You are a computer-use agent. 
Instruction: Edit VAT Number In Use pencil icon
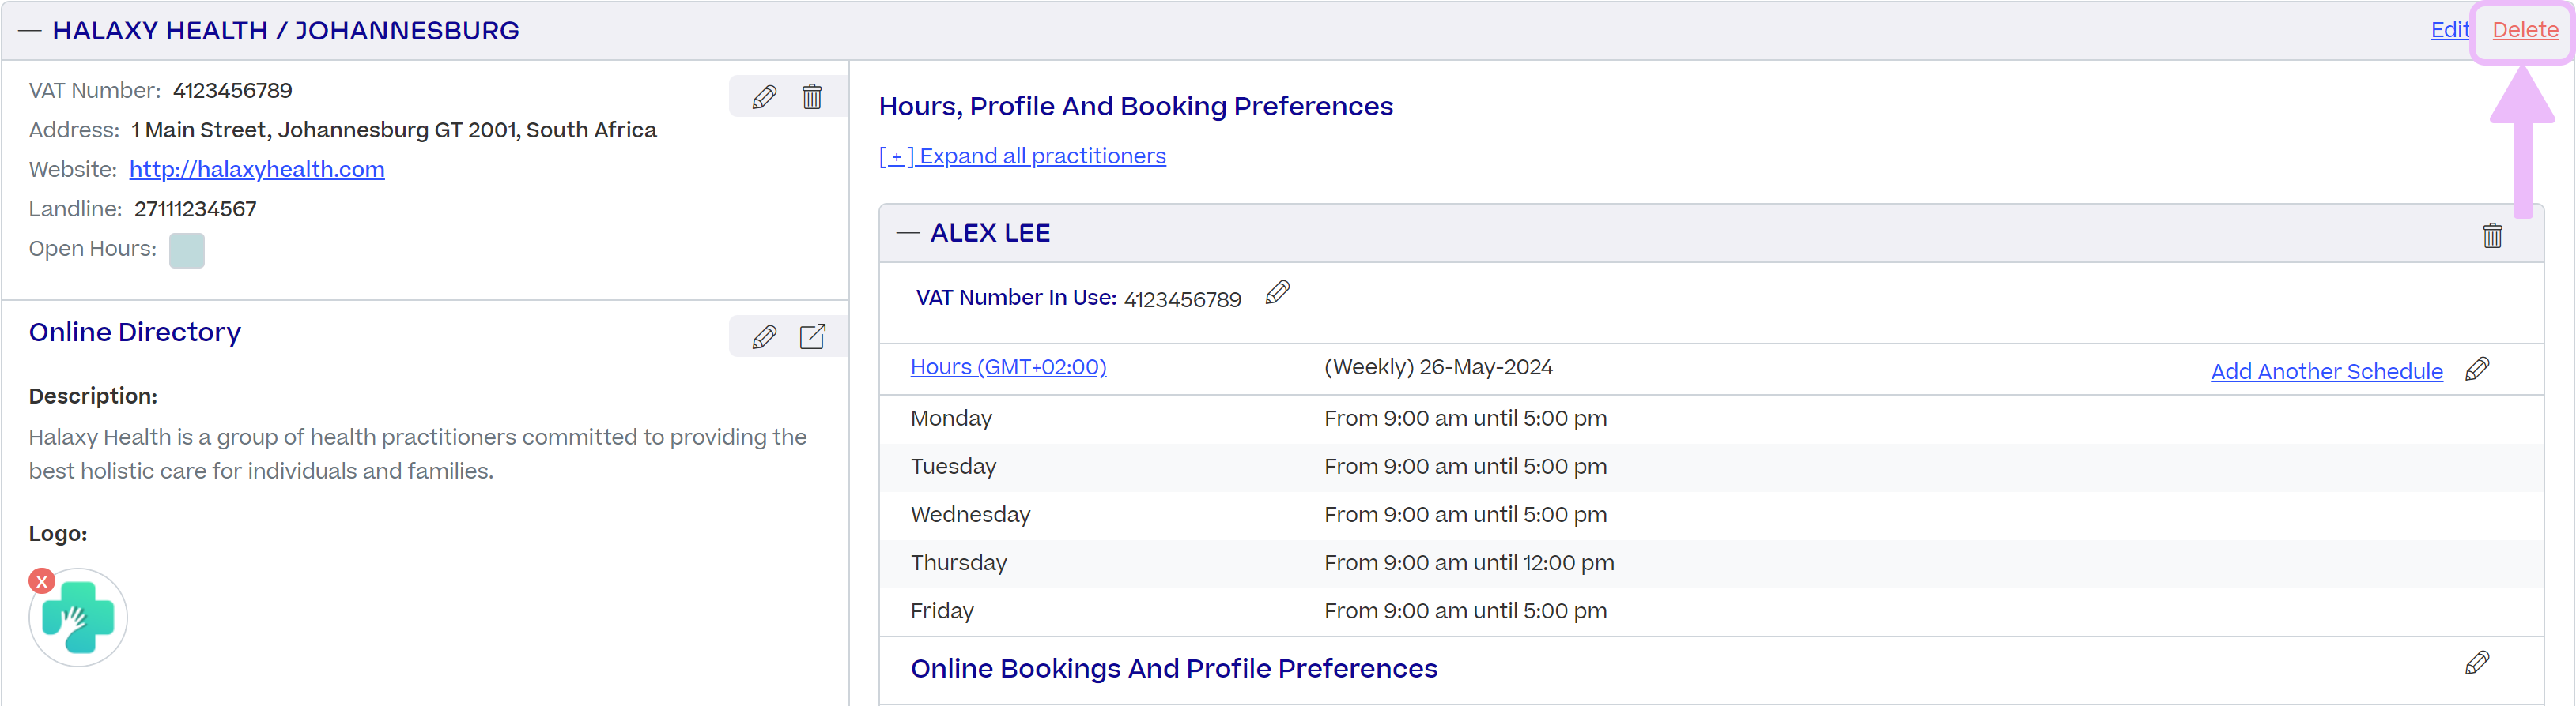tap(1277, 292)
